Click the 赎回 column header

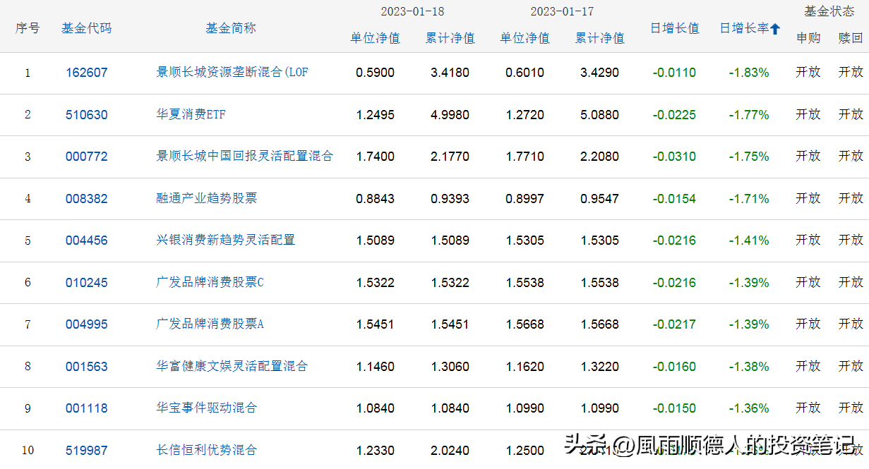tap(851, 38)
